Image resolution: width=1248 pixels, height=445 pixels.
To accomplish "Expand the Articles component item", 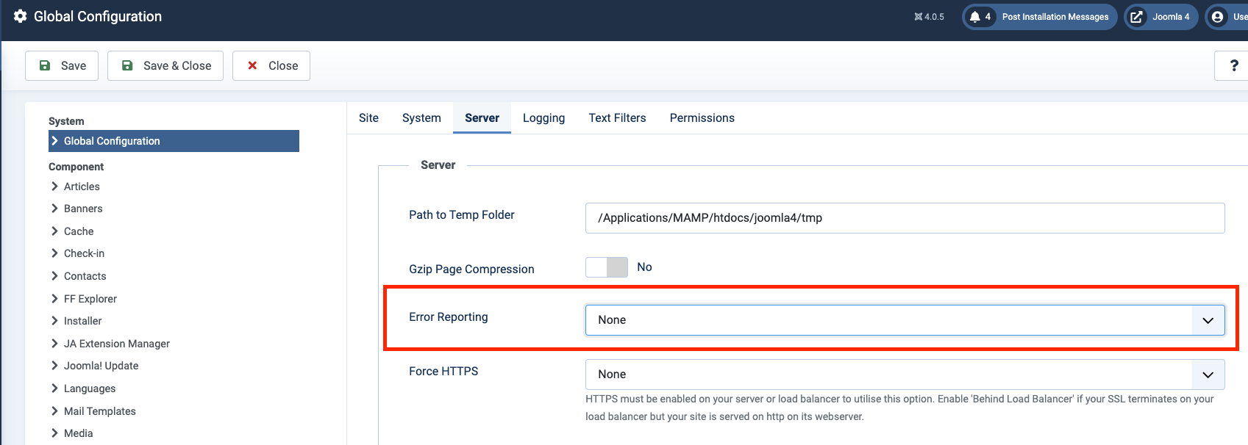I will point(82,187).
